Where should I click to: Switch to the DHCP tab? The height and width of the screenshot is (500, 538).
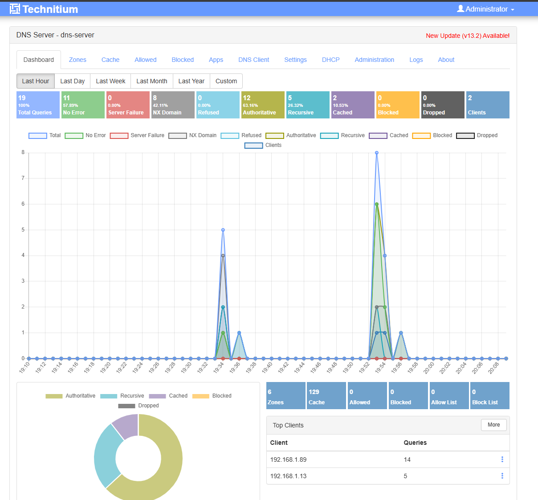pos(331,60)
